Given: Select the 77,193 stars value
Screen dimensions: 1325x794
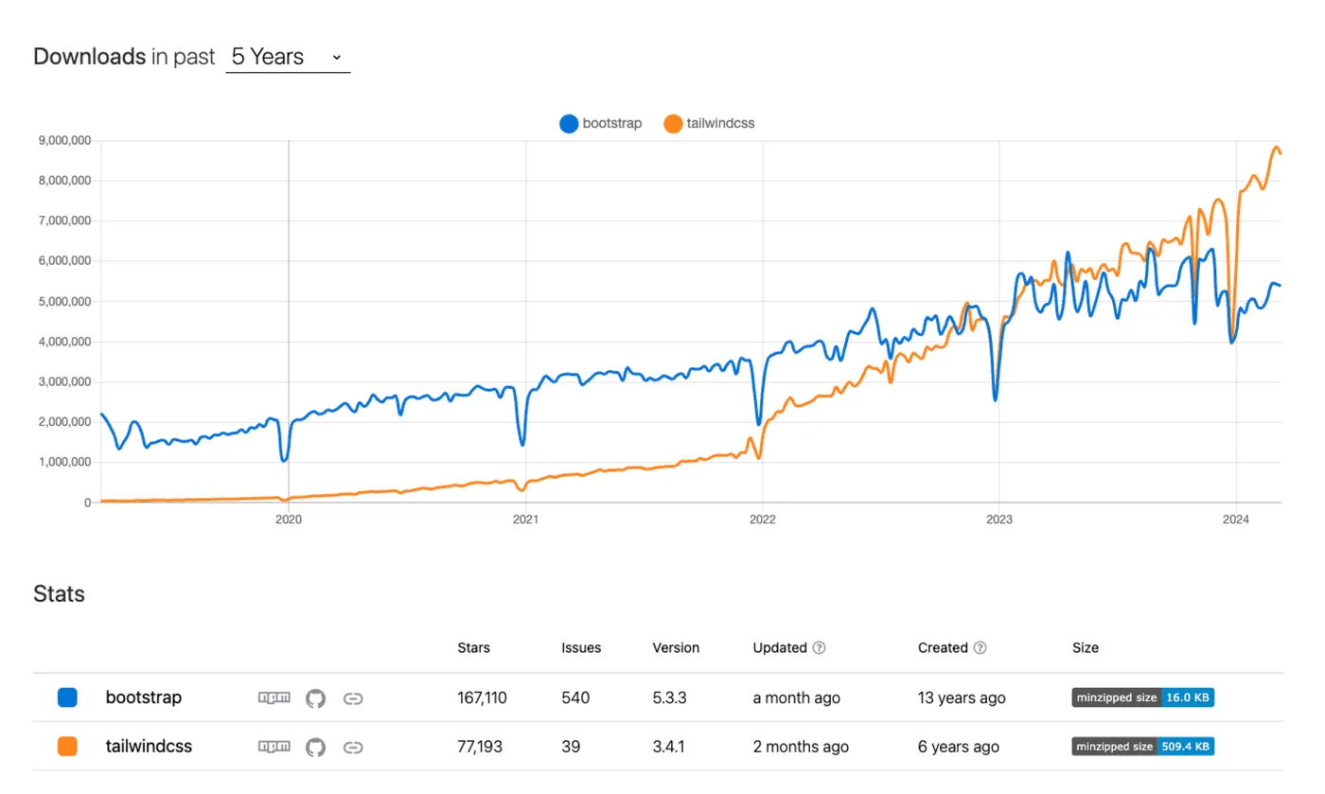Looking at the screenshot, I should coord(480,746).
